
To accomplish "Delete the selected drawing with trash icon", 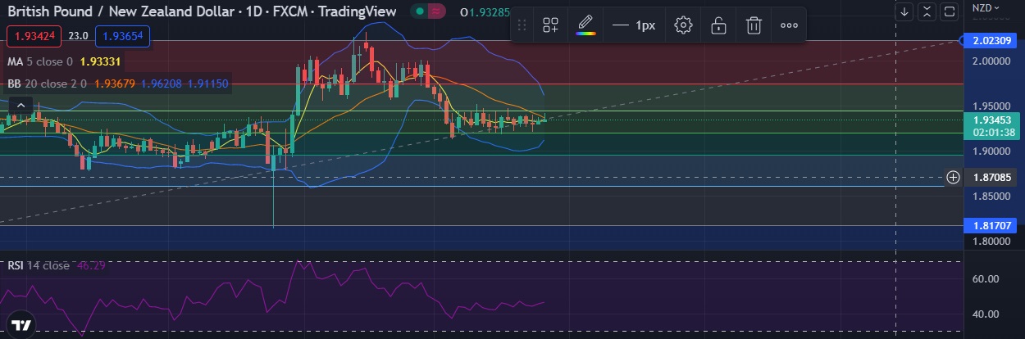I will click(x=754, y=25).
